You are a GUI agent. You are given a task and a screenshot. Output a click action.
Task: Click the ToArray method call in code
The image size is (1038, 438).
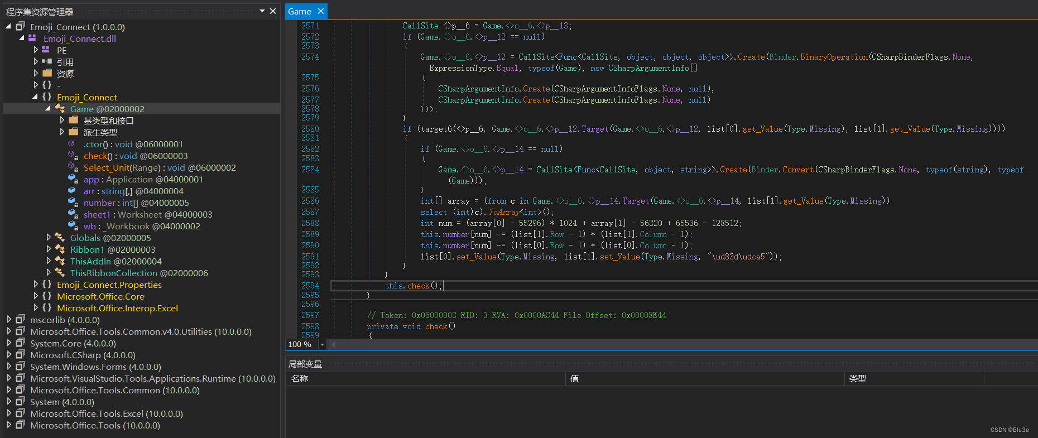[x=504, y=212]
